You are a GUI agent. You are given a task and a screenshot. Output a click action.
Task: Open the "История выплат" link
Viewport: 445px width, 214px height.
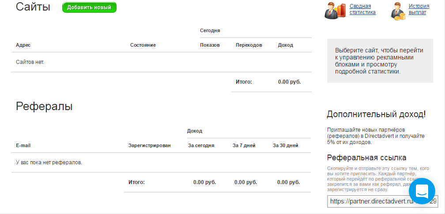pyautogui.click(x=419, y=9)
